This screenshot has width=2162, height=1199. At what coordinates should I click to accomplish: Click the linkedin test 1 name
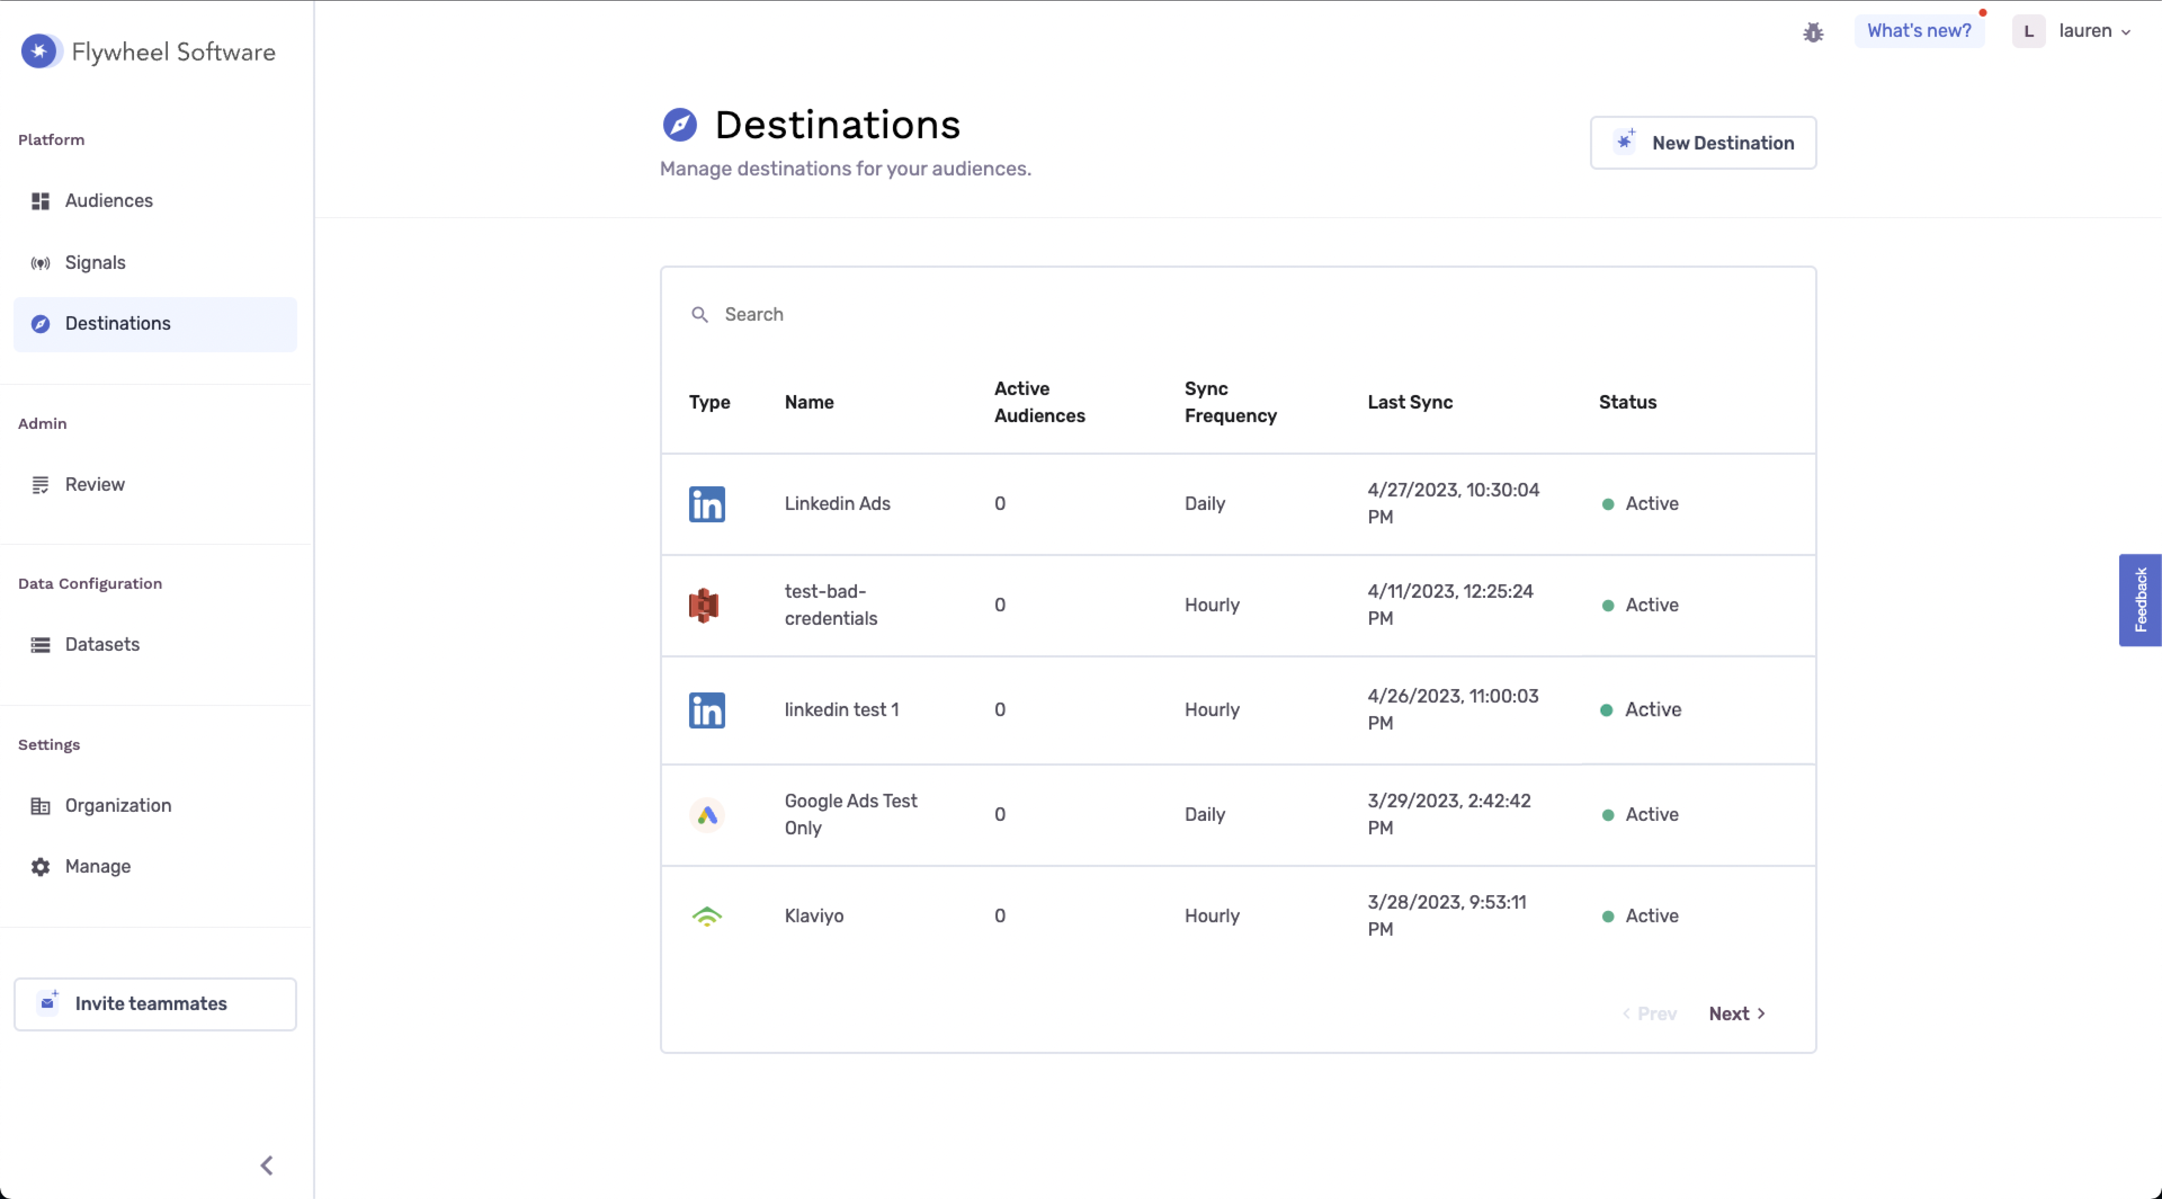coord(841,710)
